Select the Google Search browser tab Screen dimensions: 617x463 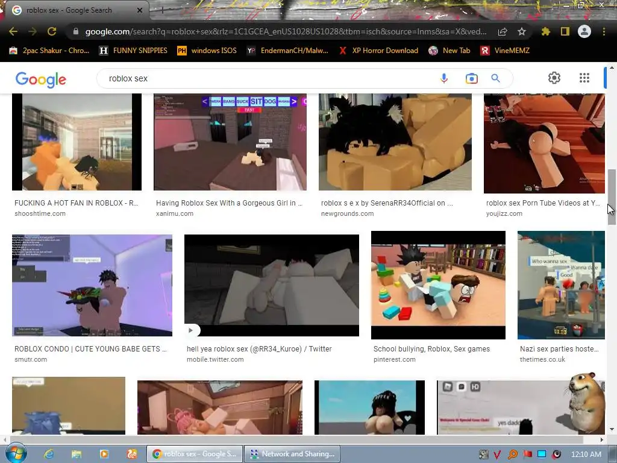click(75, 10)
